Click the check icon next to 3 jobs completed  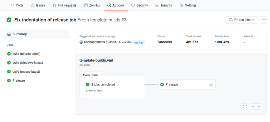[x=88, y=85]
